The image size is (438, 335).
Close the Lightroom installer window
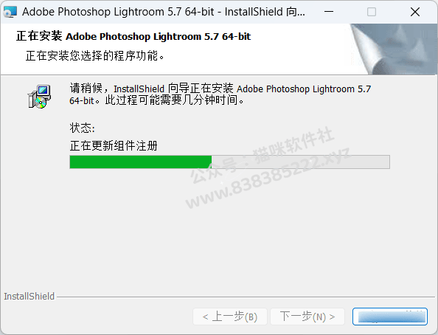coord(415,12)
